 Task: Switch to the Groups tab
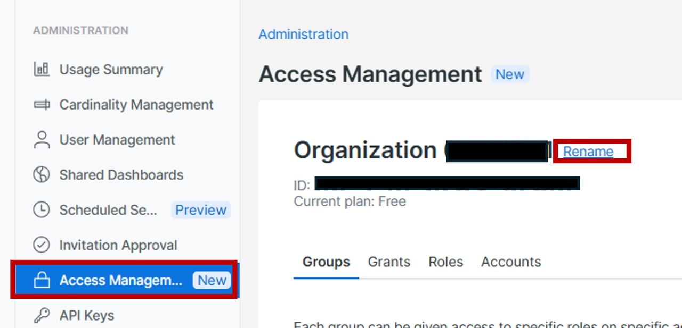326,262
